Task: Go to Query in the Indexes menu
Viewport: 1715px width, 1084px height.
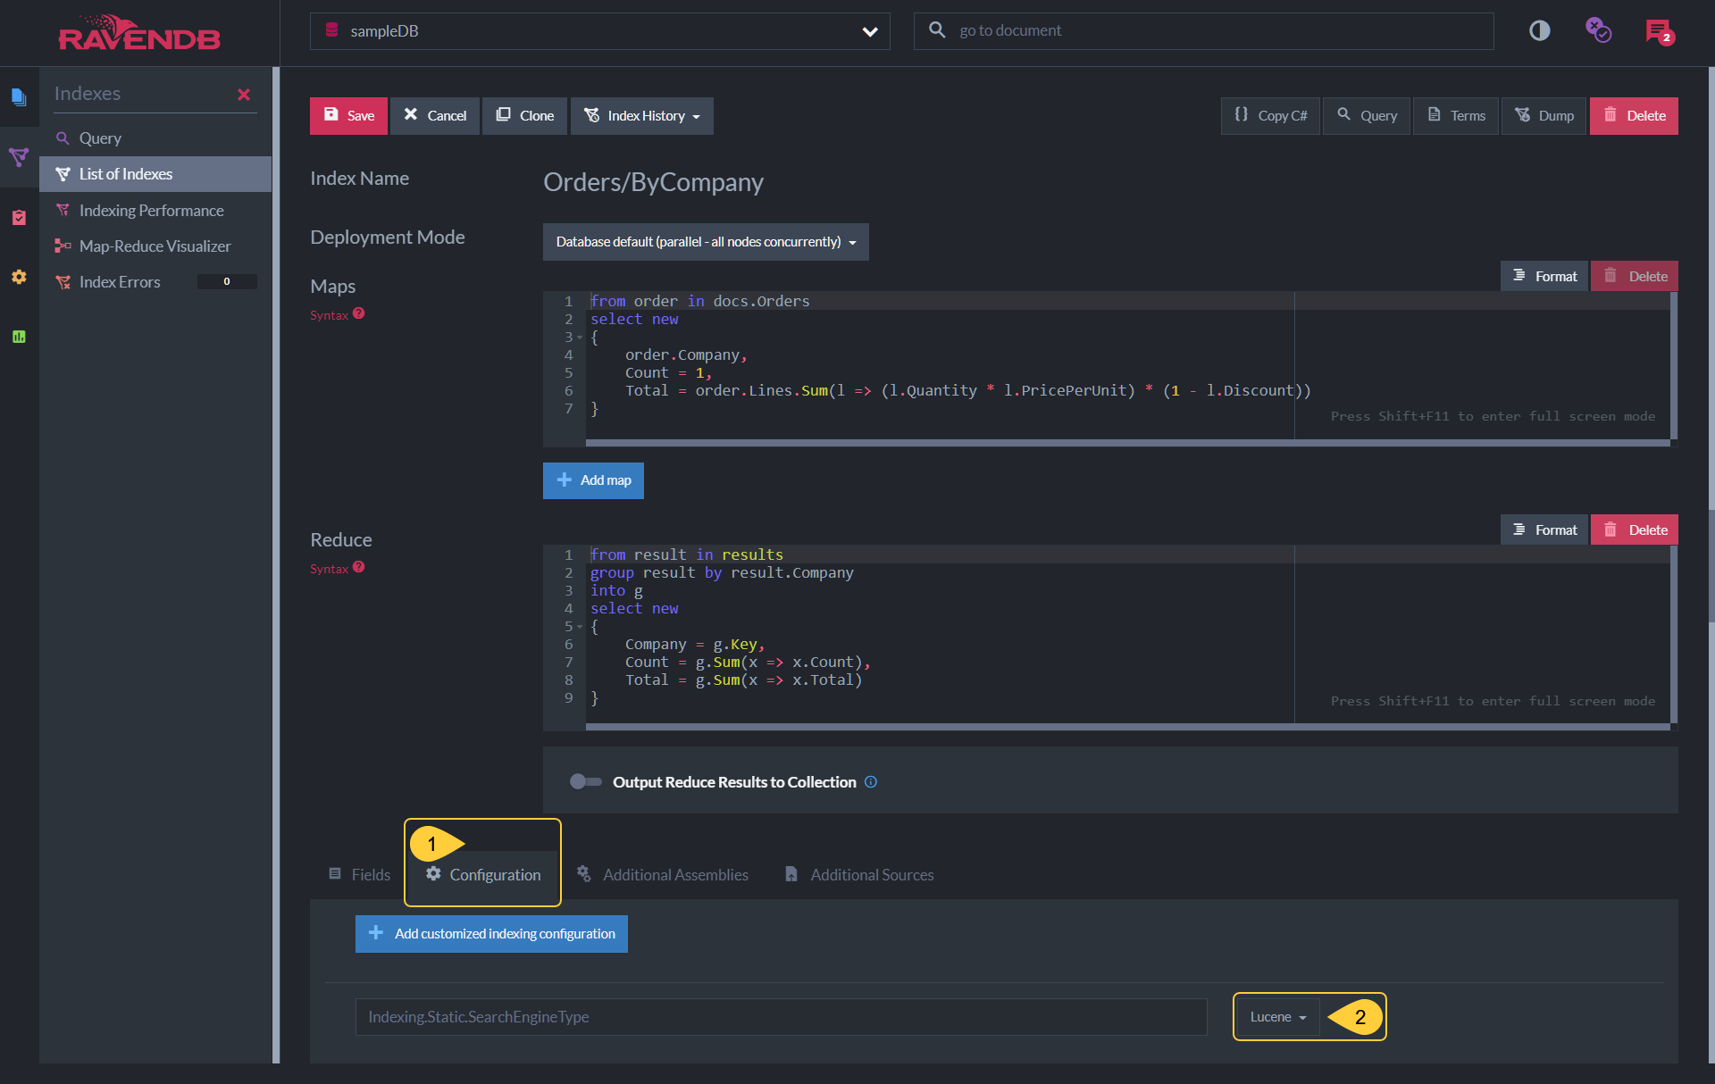Action: pos(155,138)
